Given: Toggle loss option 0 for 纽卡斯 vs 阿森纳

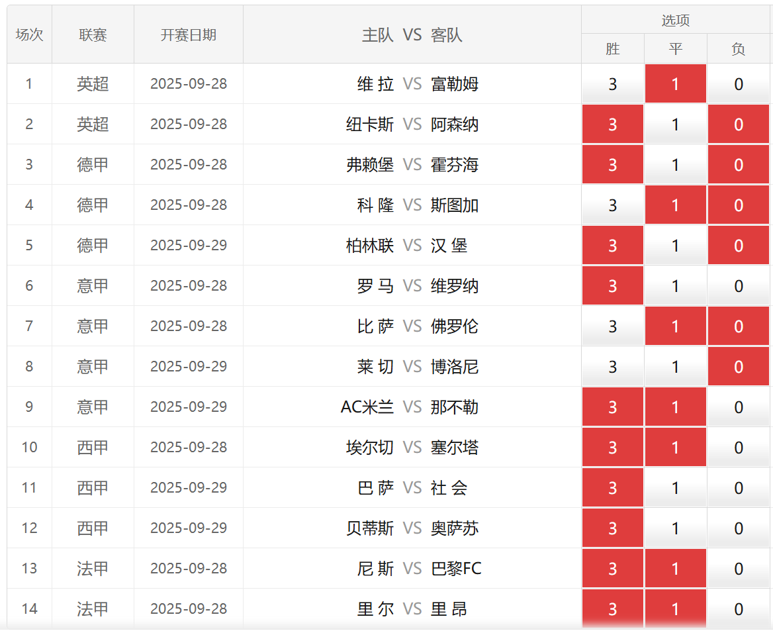Looking at the screenshot, I should click(738, 124).
